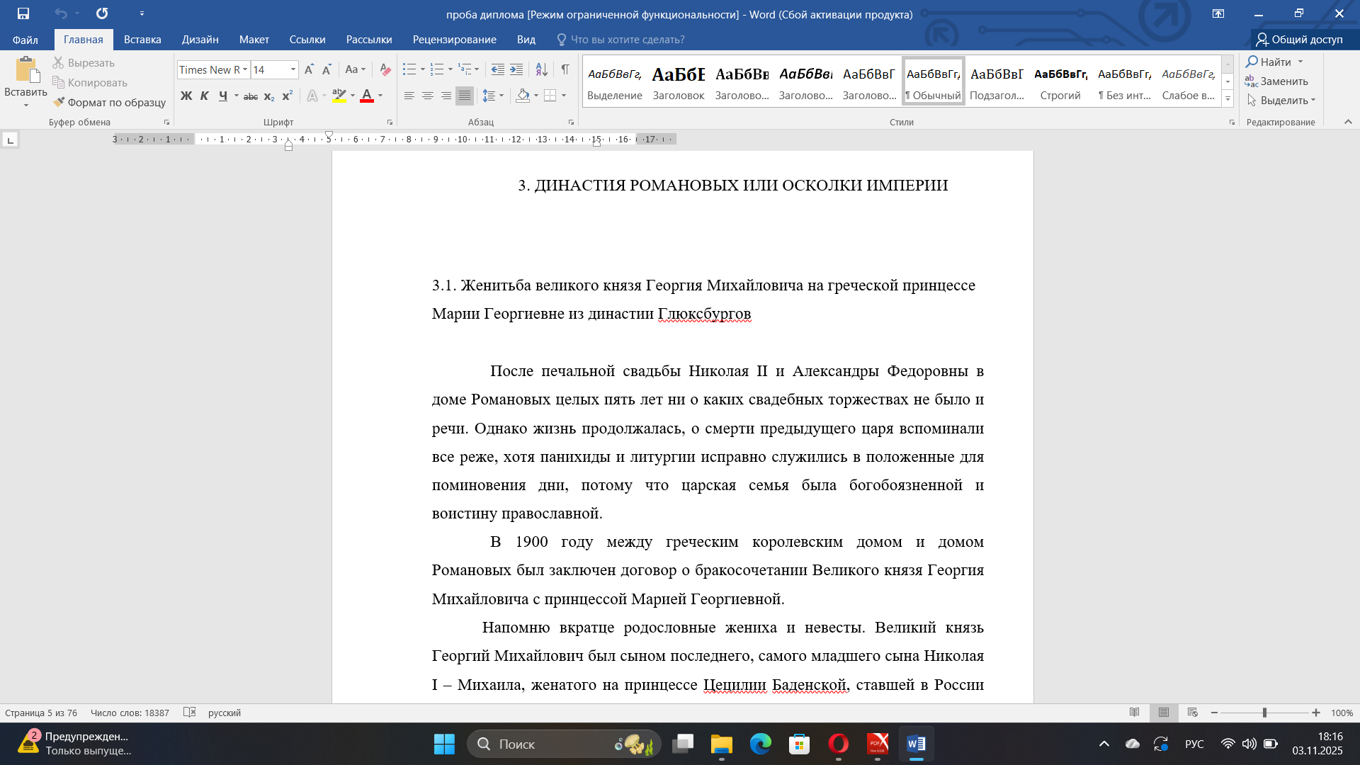The image size is (1360, 765).
Task: Click the Заменить button
Action: click(x=1277, y=81)
